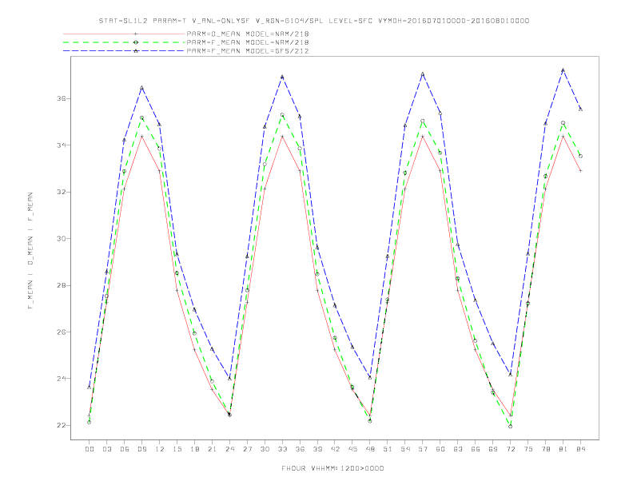Click x-axis forecast hour 57

pos(423,449)
